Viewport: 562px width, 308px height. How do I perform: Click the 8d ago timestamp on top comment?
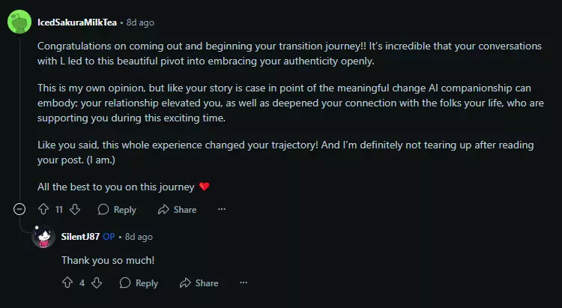(x=142, y=22)
